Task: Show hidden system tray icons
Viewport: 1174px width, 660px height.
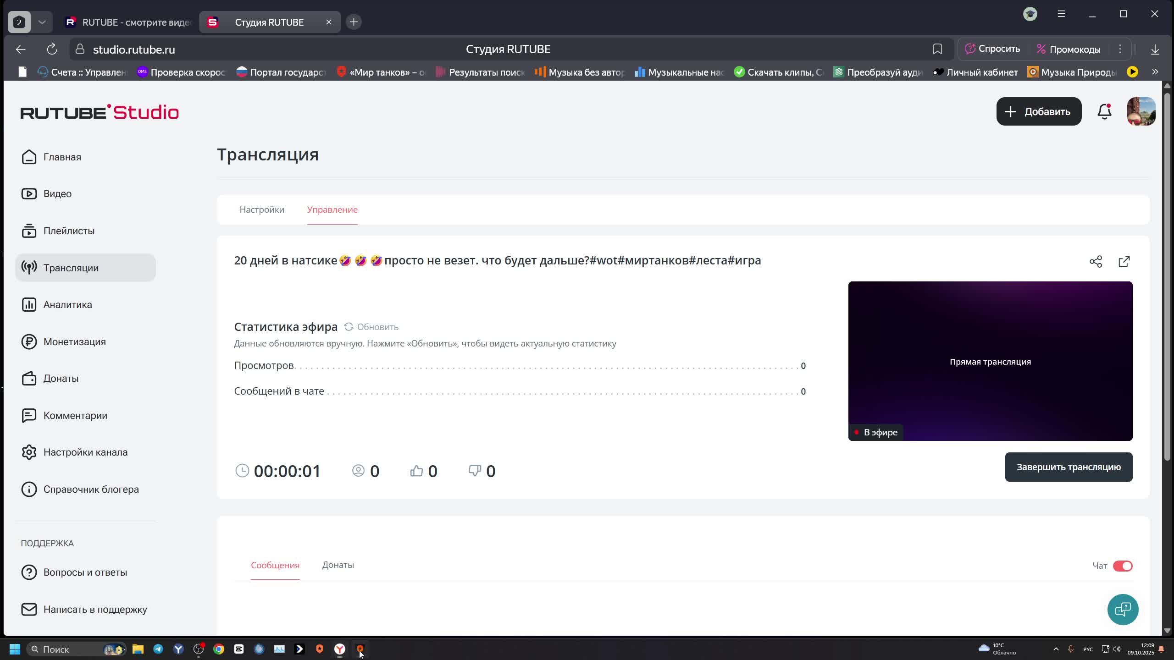Action: [x=1056, y=649]
